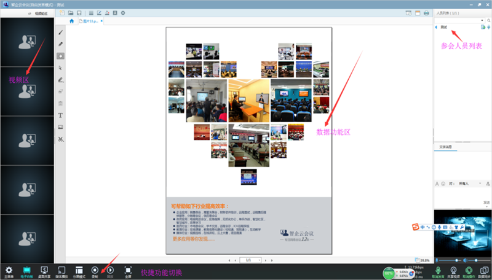Start 录制 recording
The height and width of the screenshot is (280, 492).
click(95, 271)
